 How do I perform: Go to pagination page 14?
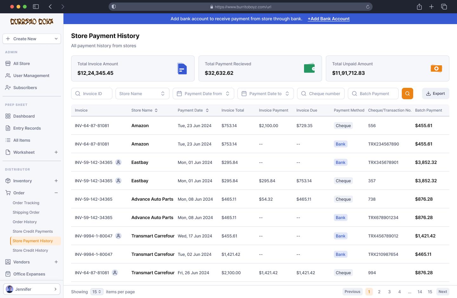420,292
